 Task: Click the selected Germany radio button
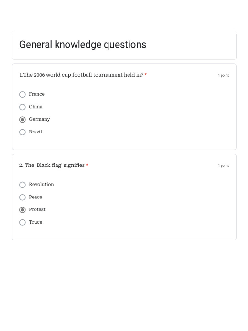click(x=22, y=120)
